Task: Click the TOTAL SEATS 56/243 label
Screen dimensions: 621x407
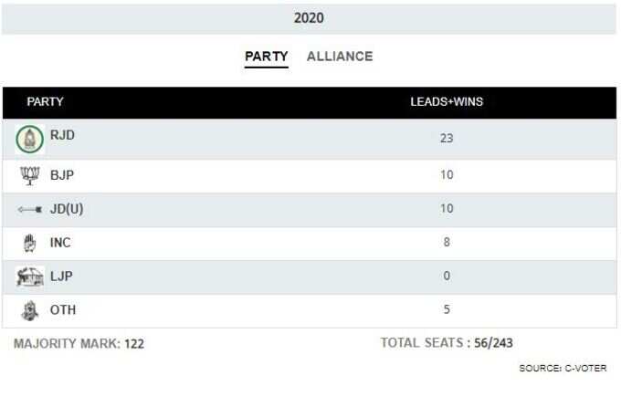Action: coord(447,343)
